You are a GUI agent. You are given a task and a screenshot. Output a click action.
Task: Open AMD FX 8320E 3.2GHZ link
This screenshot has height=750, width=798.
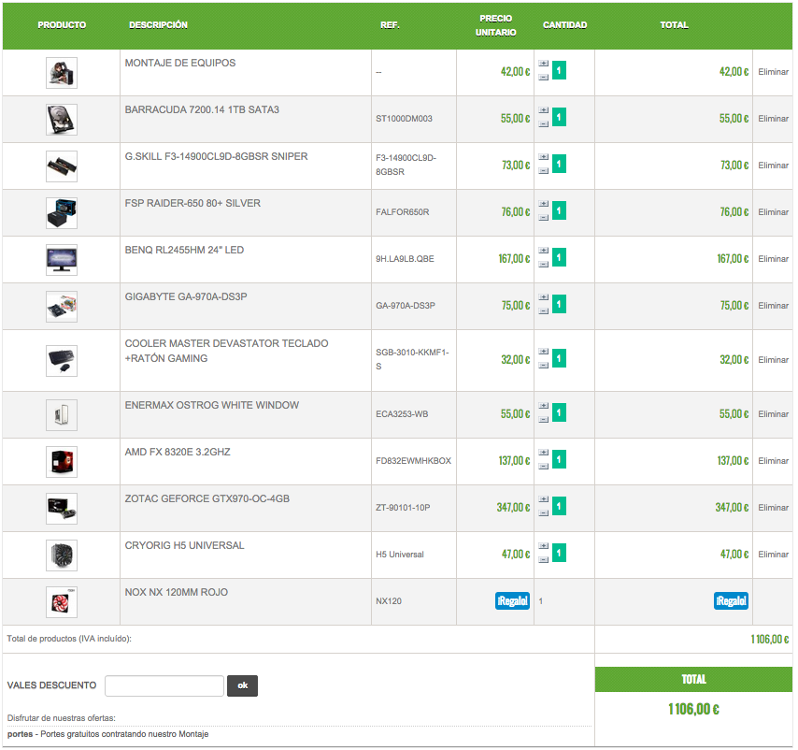click(178, 453)
